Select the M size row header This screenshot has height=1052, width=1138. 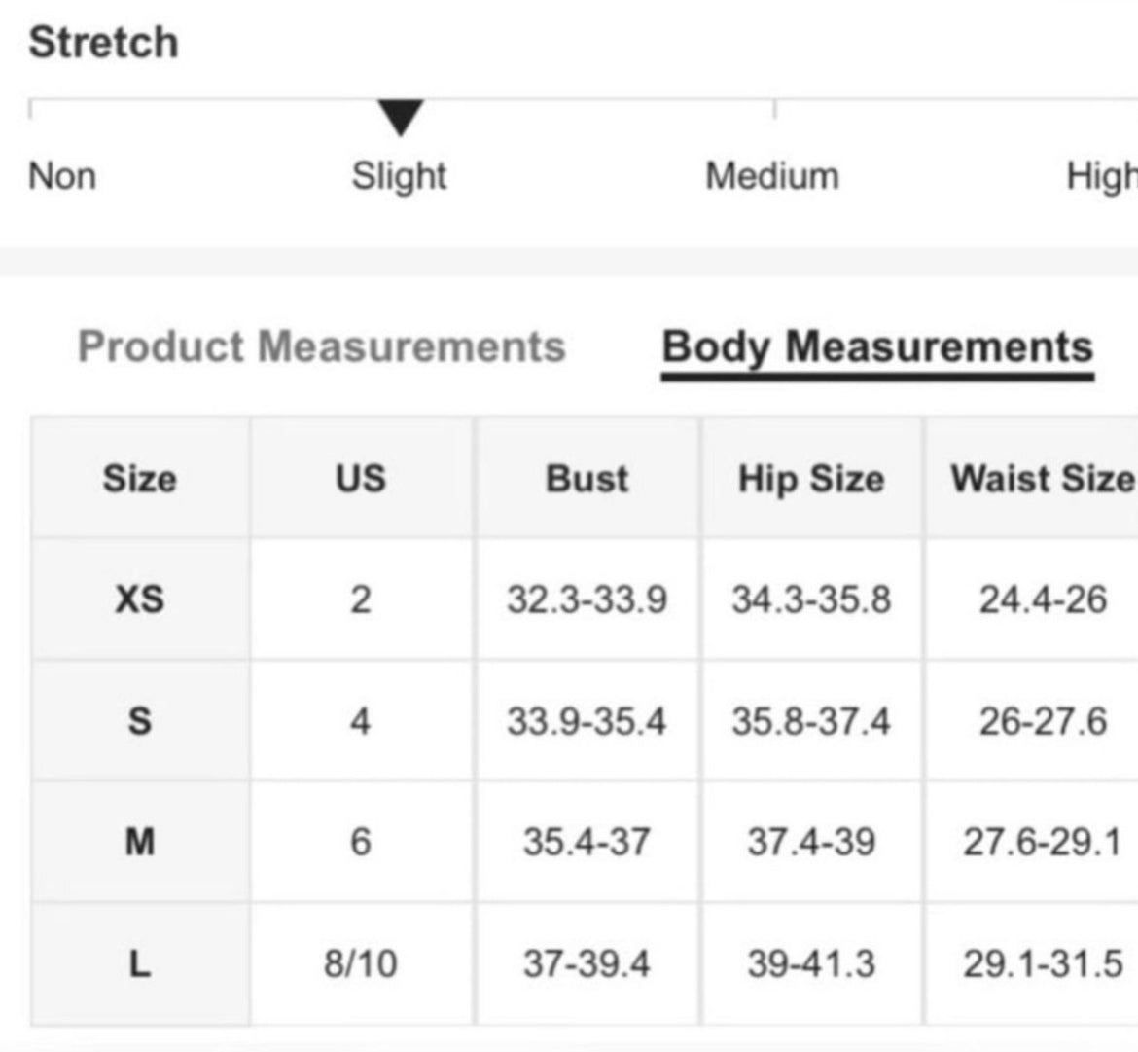(x=140, y=842)
